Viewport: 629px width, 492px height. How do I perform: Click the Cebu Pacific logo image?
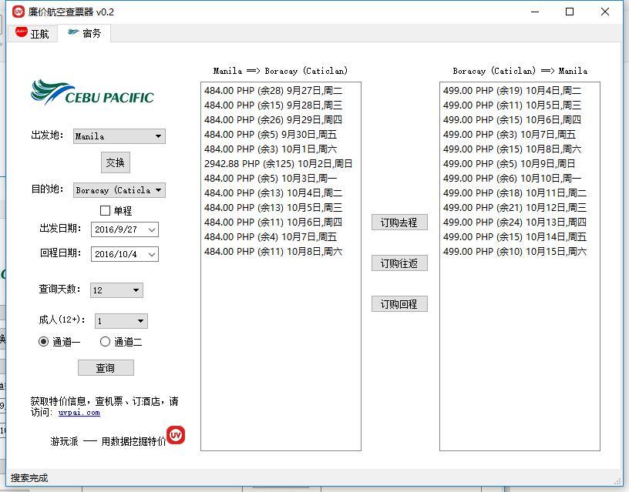(x=92, y=92)
